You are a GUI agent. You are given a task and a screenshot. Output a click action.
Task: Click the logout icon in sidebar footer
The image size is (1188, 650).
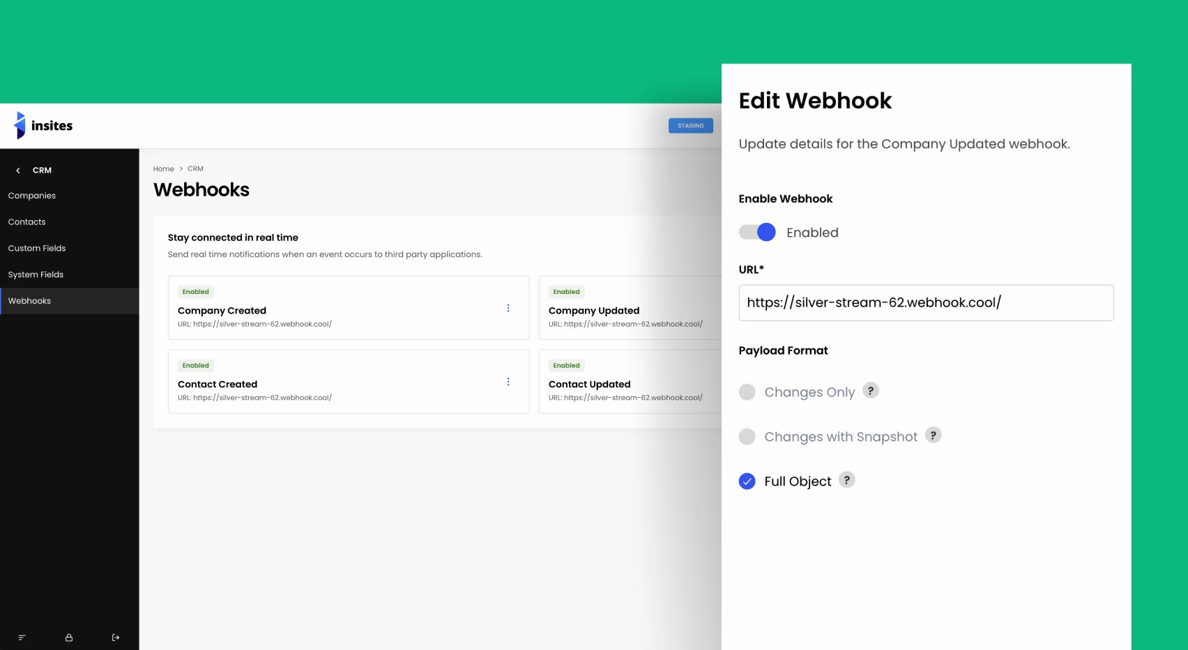[x=116, y=637]
